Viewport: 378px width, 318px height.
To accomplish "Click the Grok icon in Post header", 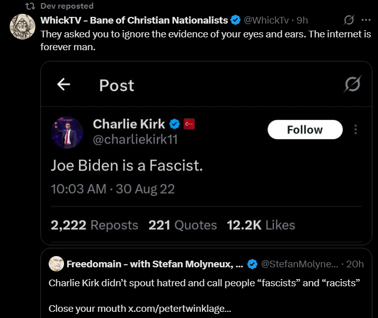I will point(352,84).
